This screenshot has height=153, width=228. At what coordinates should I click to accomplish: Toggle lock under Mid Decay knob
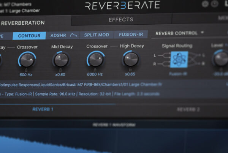coord(60,70)
